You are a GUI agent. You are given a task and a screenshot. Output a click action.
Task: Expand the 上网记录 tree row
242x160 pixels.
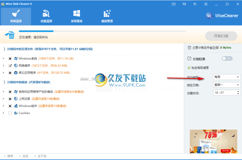[4, 99]
